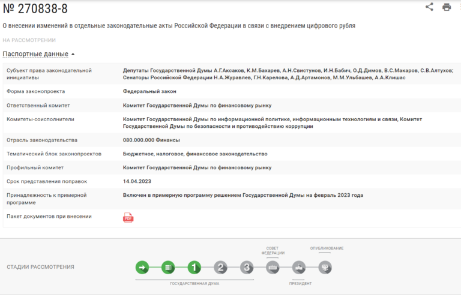Click the ГОСУДАРСТВЕННАЯ ДУМА label under stages
Viewport: 461px width, 300px height.
click(194, 284)
